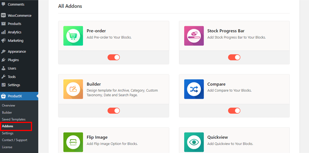Click 'Add Stock Progress Bar to Your Blocks.' text
Viewport: 309px width, 153px height.
[x=236, y=37]
